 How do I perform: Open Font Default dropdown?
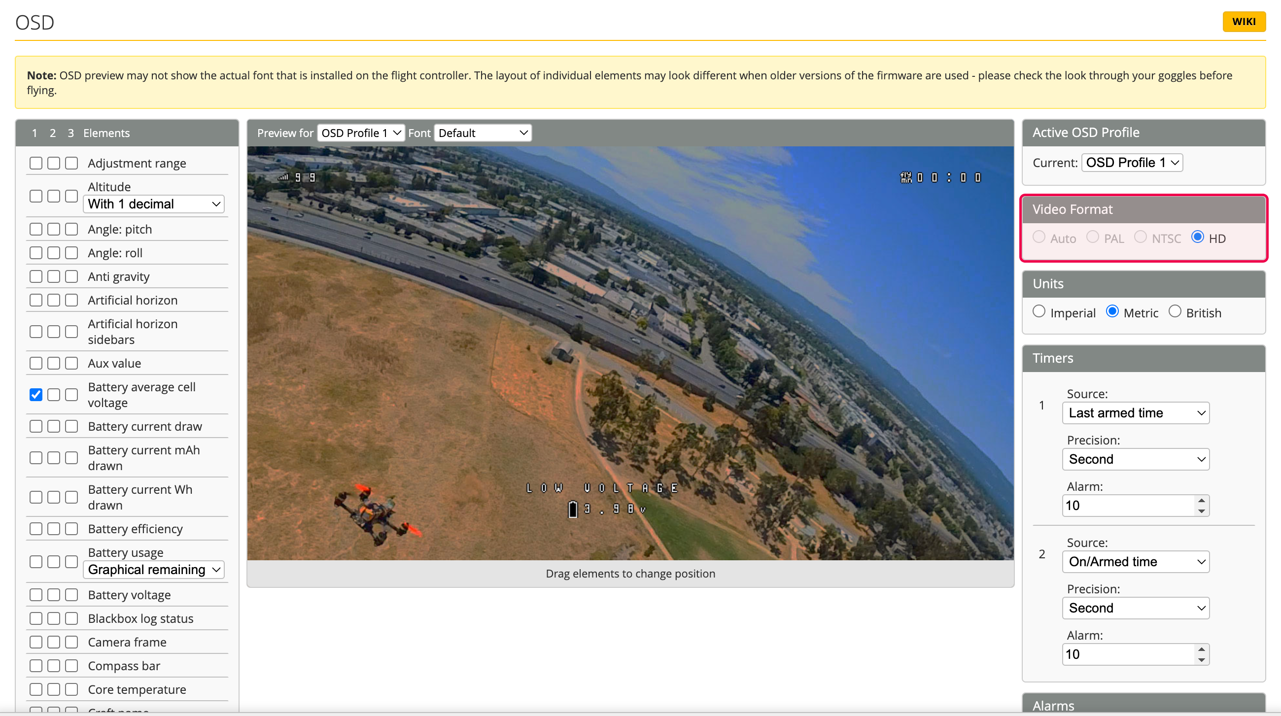click(483, 133)
